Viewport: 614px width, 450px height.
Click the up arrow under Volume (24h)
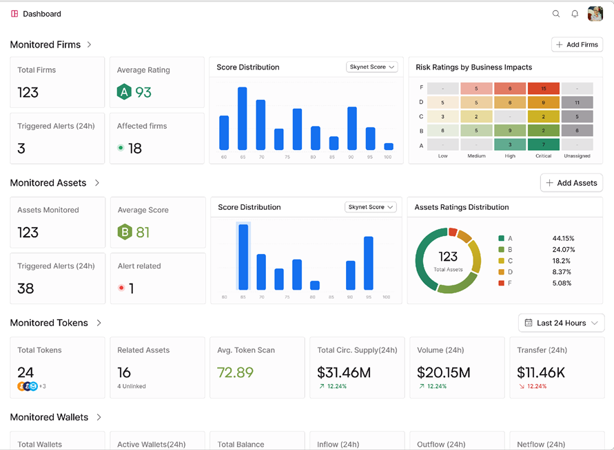click(422, 386)
